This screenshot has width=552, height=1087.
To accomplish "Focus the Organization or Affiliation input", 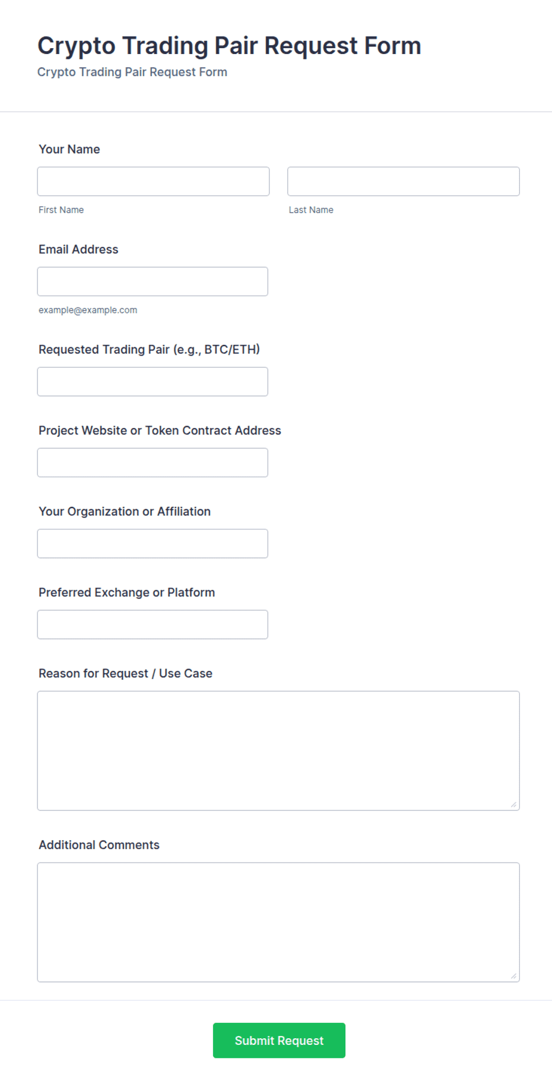I will tap(153, 543).
